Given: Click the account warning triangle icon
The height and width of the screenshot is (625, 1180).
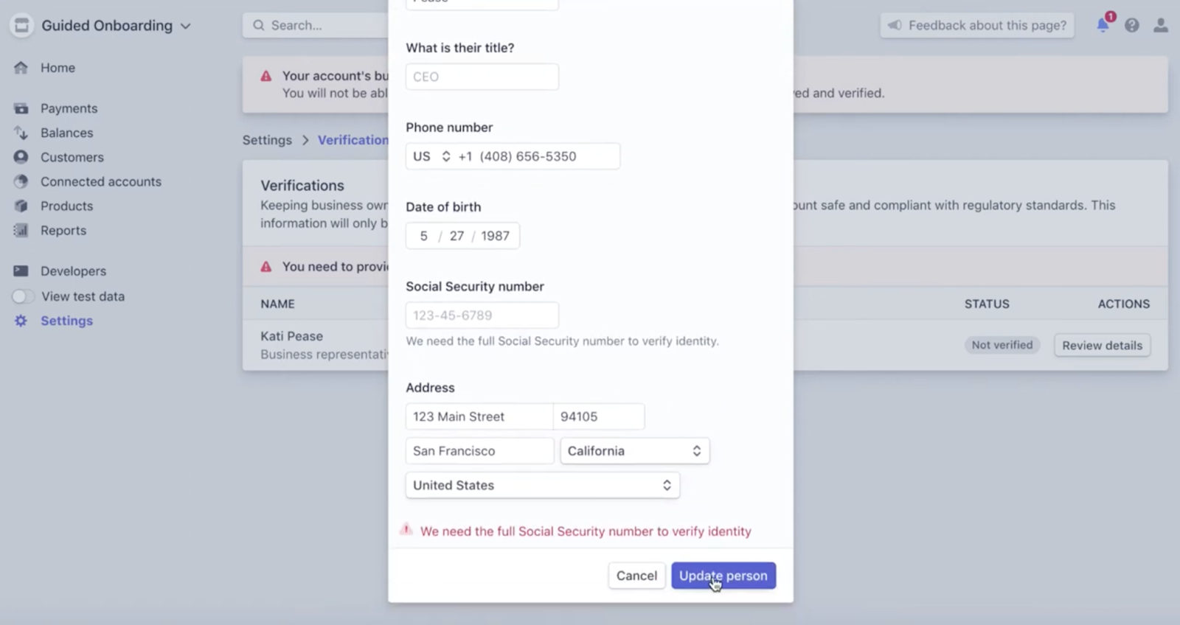Looking at the screenshot, I should coord(266,76).
